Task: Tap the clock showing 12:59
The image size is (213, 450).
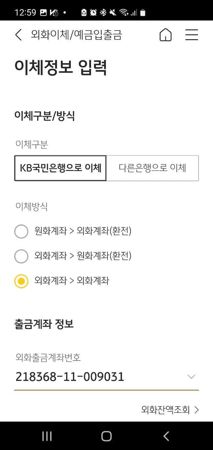Action: pos(25,13)
